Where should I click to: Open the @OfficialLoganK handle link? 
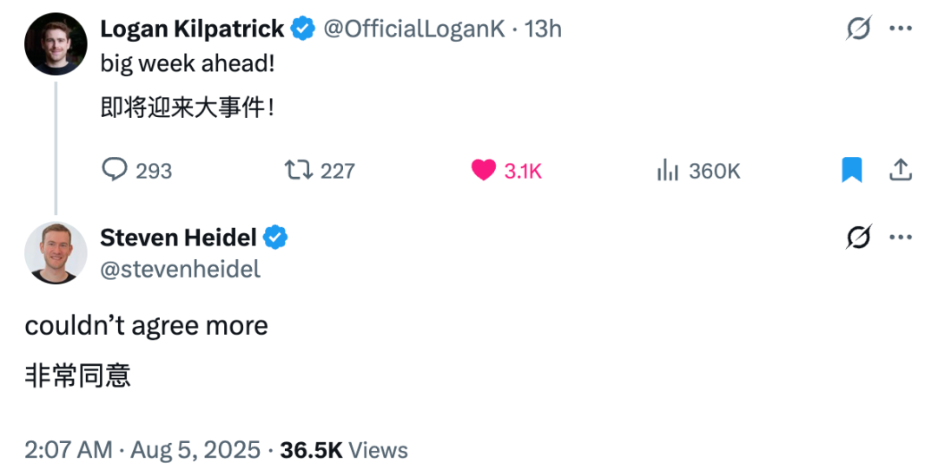(414, 29)
